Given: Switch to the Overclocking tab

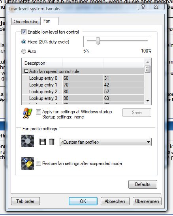Looking at the screenshot, I should 26,22.
